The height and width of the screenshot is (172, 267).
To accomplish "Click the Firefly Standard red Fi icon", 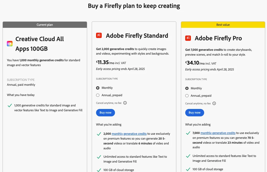I will click(99, 35).
